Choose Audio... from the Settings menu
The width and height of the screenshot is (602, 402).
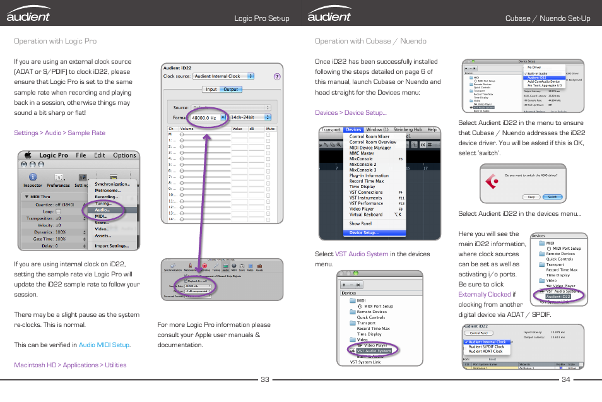coord(112,210)
